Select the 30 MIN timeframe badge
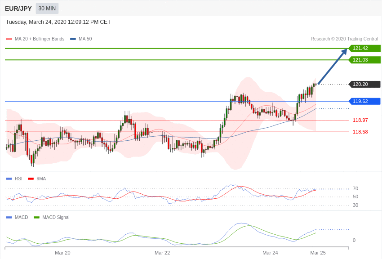382x259 pixels. 47,9
